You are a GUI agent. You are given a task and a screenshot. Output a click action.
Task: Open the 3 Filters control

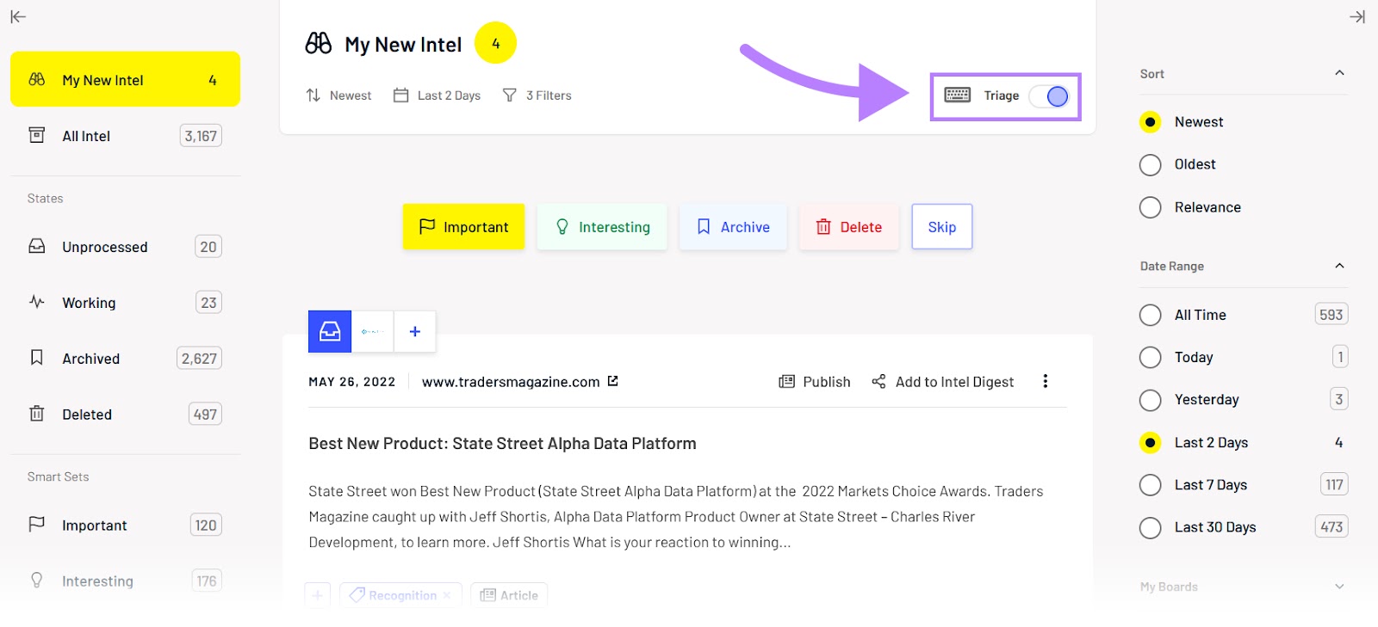pos(537,95)
